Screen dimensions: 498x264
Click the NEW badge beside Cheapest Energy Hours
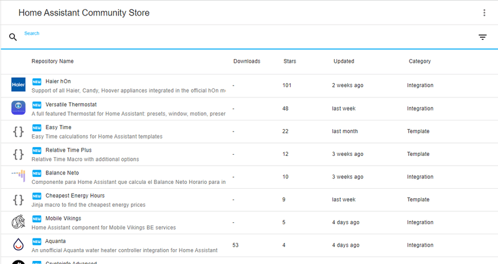pyautogui.click(x=37, y=196)
